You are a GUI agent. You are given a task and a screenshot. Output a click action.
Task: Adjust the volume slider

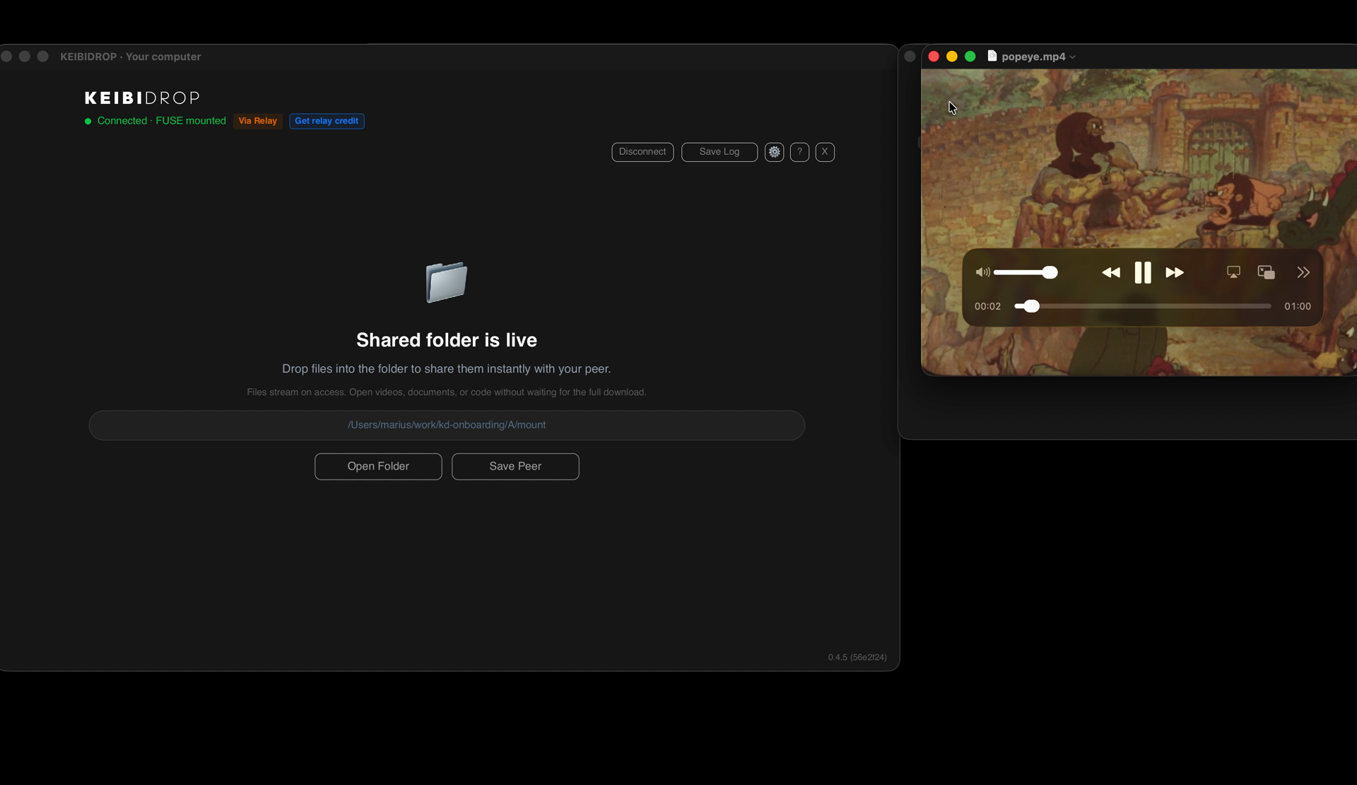click(x=1026, y=272)
